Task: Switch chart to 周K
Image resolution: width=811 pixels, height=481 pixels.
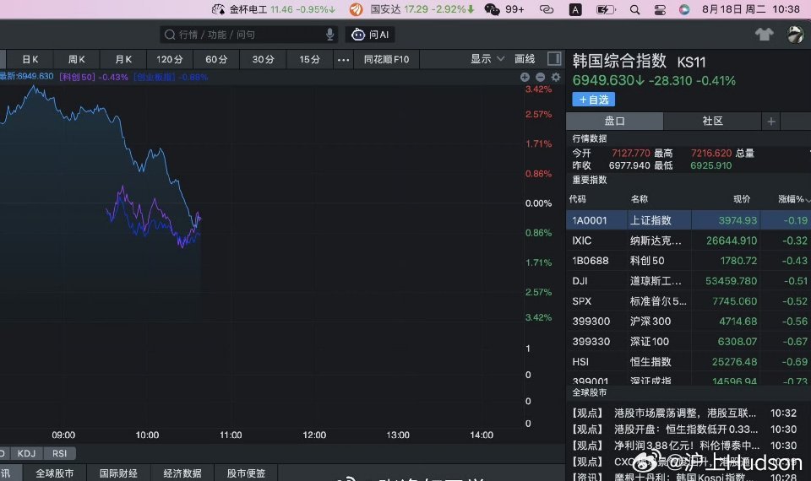Action: (77, 59)
